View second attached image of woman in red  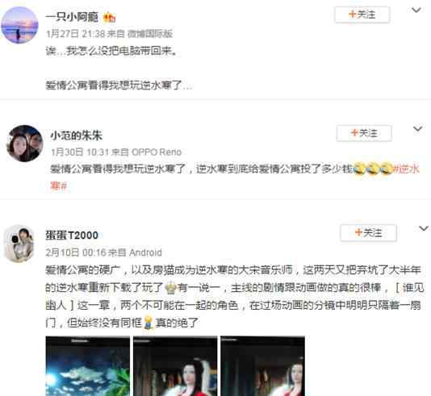point(175,366)
